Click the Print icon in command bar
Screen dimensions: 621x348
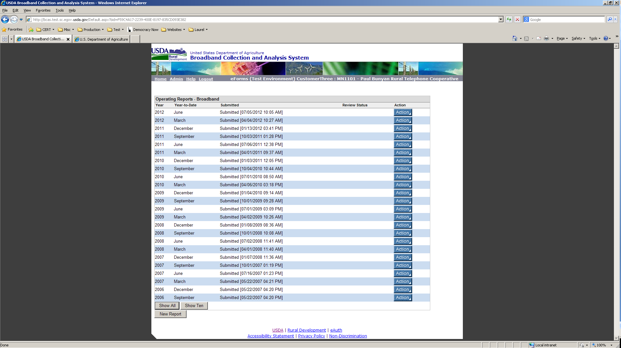546,39
